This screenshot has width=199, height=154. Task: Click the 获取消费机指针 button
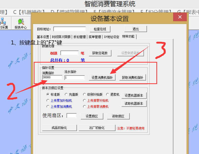point(132,78)
